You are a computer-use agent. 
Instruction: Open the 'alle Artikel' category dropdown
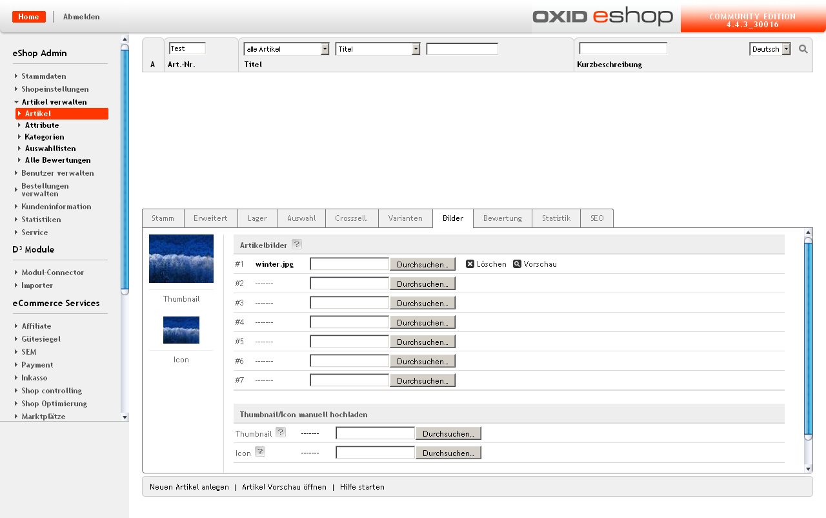coord(325,49)
